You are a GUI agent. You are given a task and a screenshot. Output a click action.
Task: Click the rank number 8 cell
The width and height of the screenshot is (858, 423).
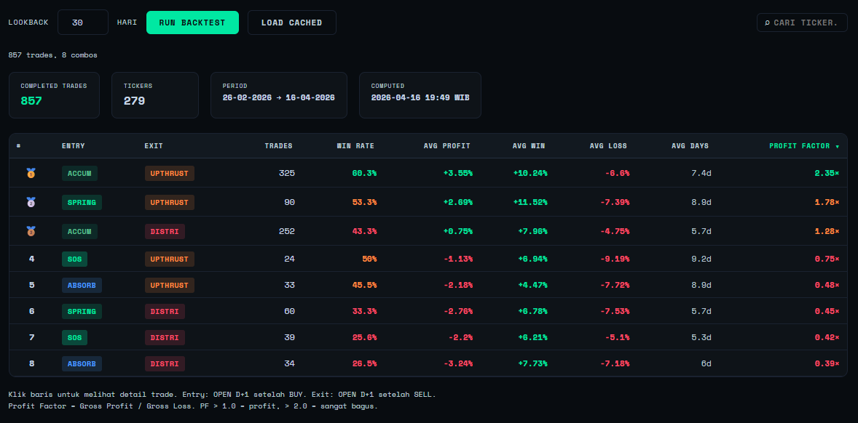(x=31, y=363)
